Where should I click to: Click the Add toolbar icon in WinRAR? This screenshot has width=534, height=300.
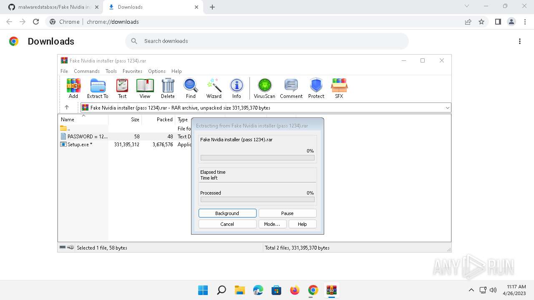[73, 88]
